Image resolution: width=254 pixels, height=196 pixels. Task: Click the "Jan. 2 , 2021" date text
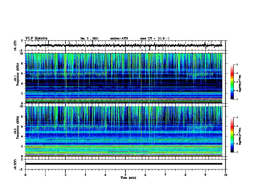pos(89,38)
